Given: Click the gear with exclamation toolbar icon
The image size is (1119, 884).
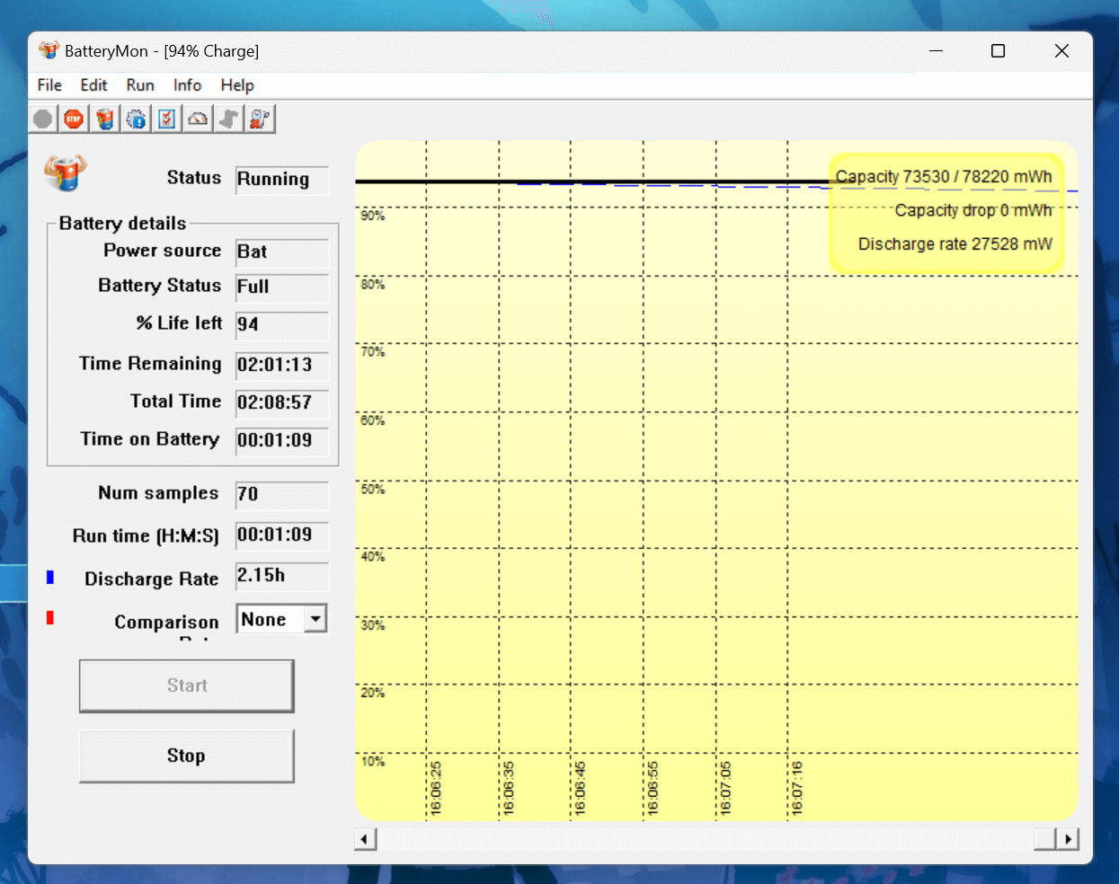Looking at the screenshot, I should pyautogui.click(x=136, y=119).
